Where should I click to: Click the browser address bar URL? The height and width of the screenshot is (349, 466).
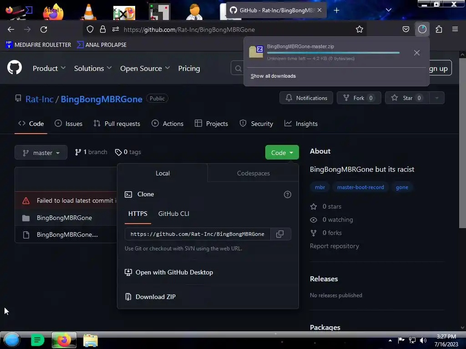coord(189,30)
